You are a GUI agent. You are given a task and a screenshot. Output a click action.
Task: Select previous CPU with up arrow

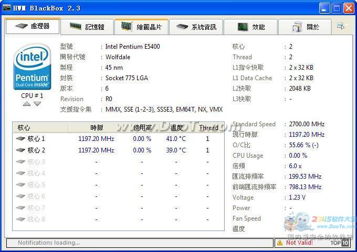(27, 104)
